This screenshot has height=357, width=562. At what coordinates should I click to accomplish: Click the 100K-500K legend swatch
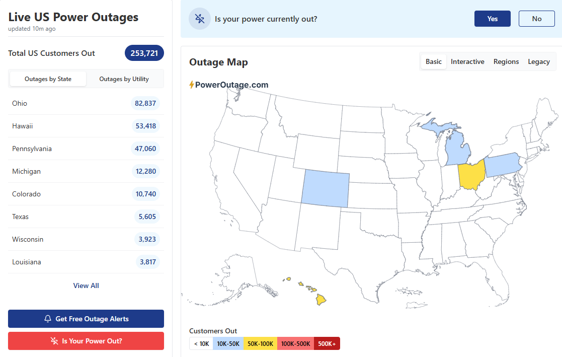coord(296,344)
